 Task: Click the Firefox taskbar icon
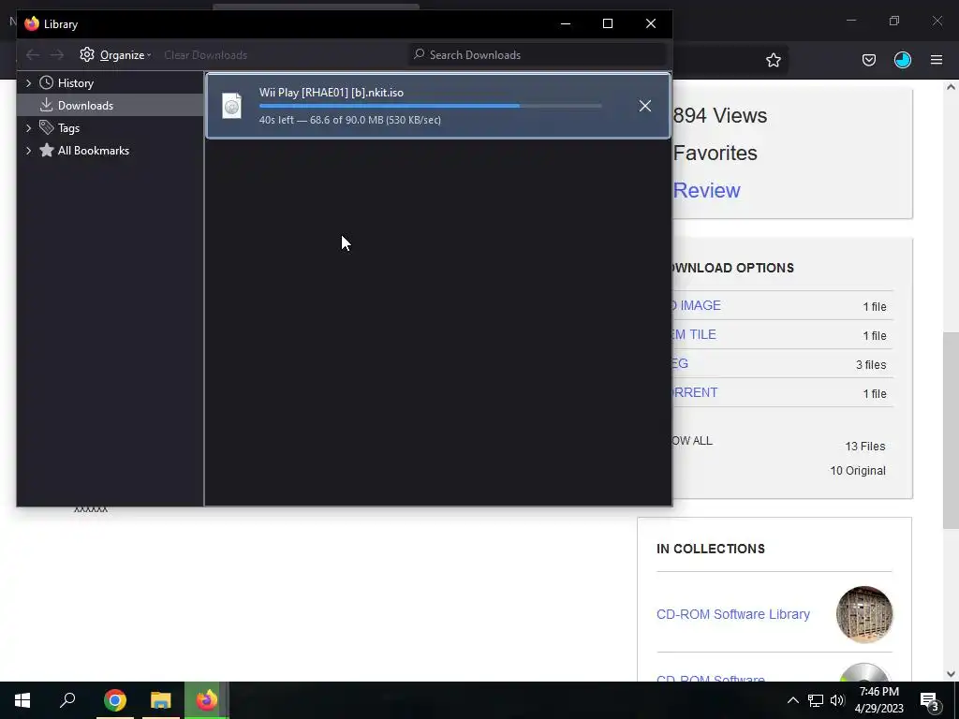[x=207, y=700]
